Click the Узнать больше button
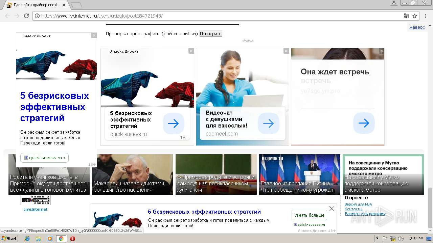The height and width of the screenshot is (243, 433). (x=309, y=215)
